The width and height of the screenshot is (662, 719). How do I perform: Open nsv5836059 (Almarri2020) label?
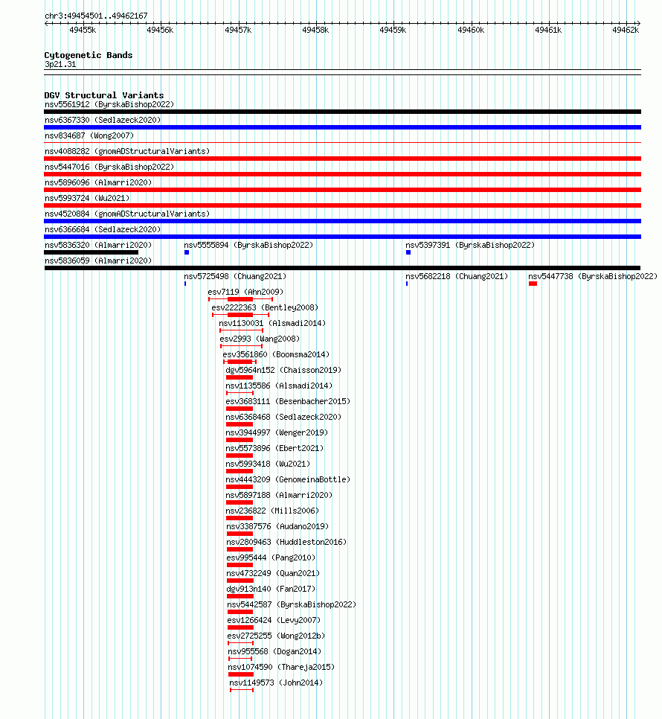(x=98, y=261)
